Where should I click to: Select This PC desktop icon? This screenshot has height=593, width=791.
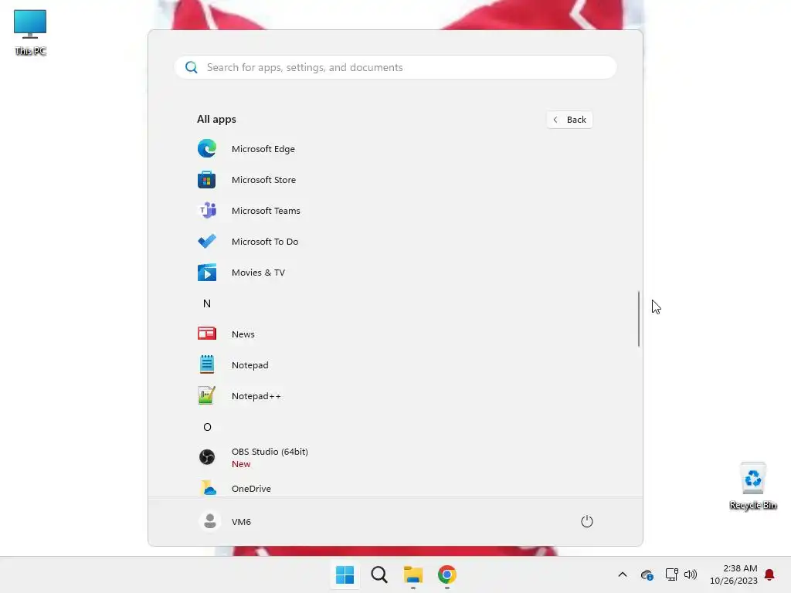(30, 32)
